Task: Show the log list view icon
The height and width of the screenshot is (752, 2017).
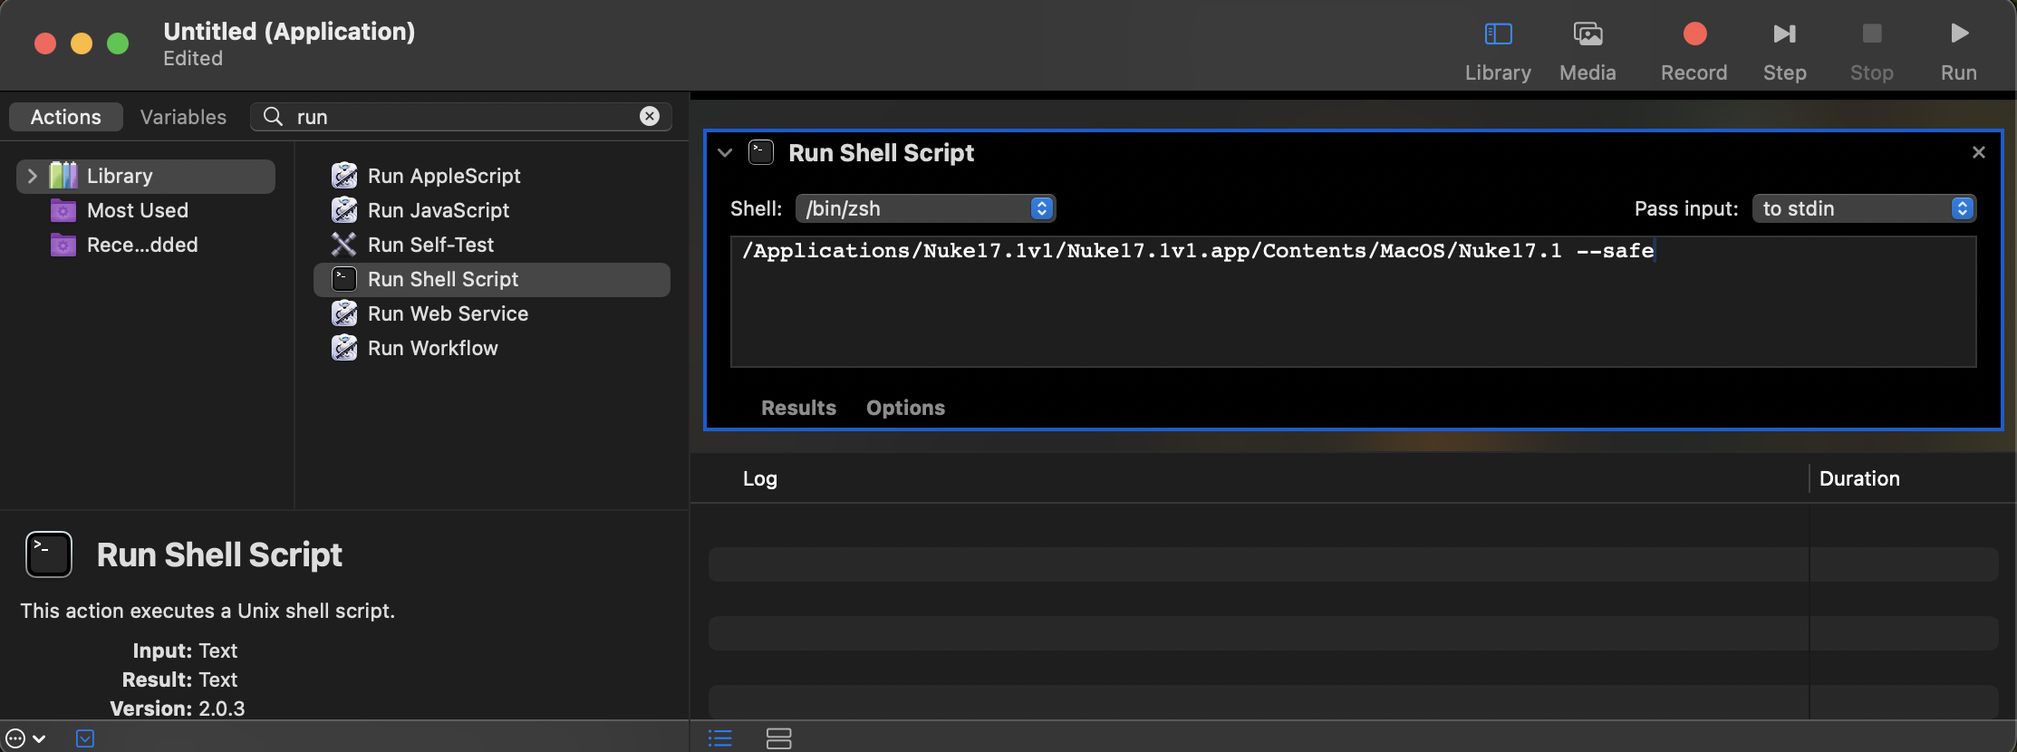Action: [x=720, y=738]
